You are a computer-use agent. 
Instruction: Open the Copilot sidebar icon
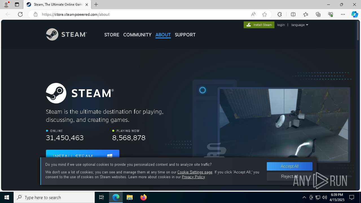pos(355,14)
